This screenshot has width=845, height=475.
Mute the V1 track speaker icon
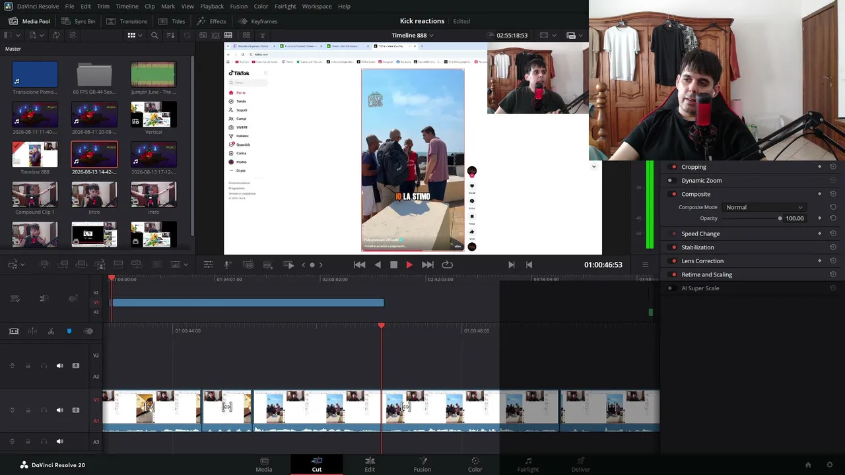59,410
